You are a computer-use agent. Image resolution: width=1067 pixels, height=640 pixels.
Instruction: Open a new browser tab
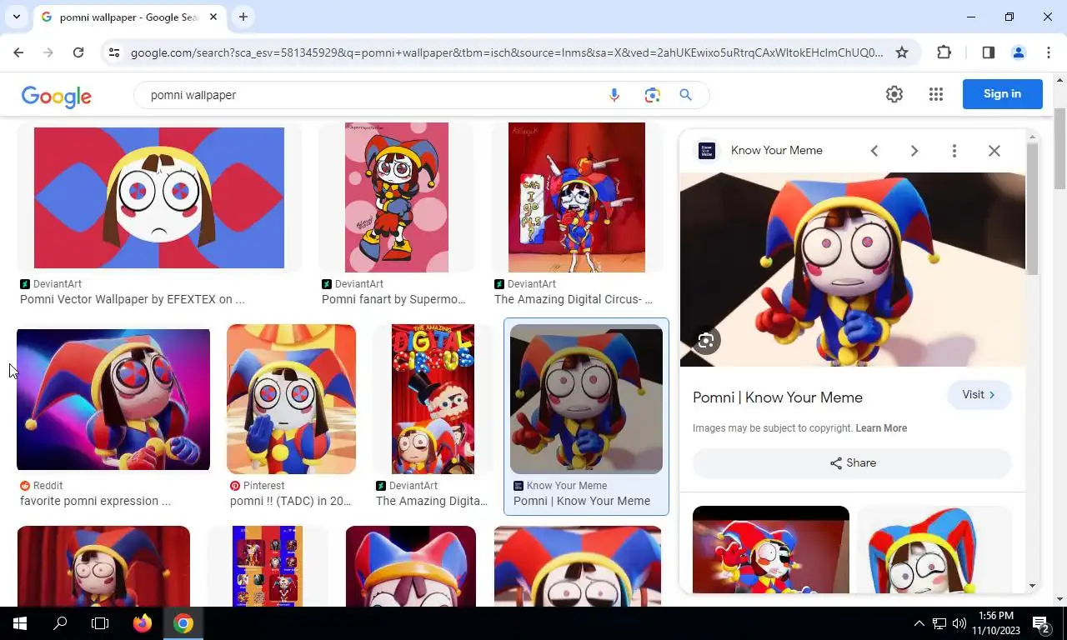coord(243,17)
